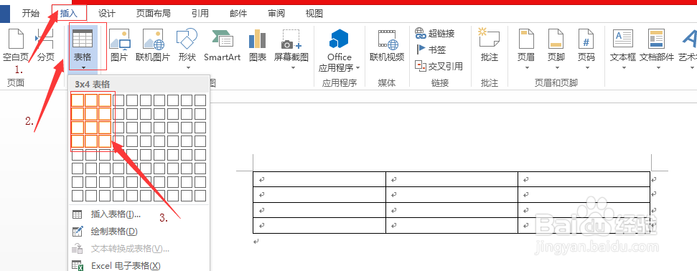This screenshot has height=271, width=697.
Task: Select first grid cell in table picker
Action: tap(78, 100)
